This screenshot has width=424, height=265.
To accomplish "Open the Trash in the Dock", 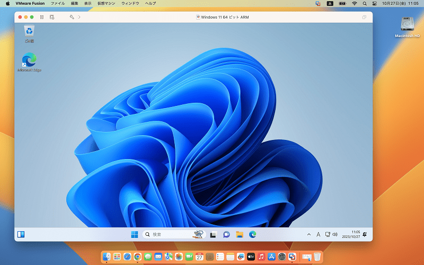I will (317, 257).
